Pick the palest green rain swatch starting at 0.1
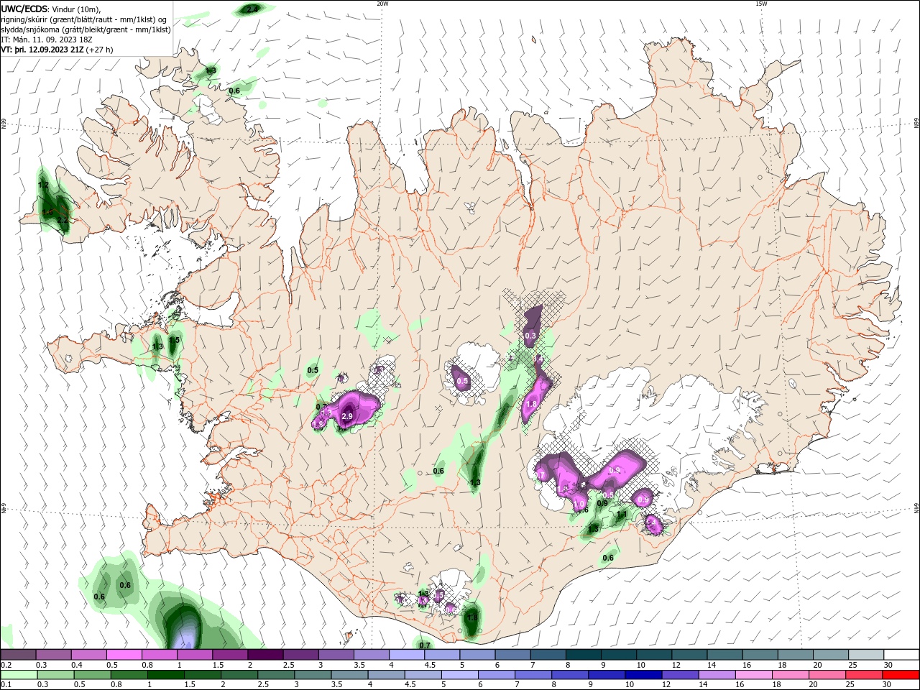This screenshot has width=920, height=690. [x=19, y=675]
